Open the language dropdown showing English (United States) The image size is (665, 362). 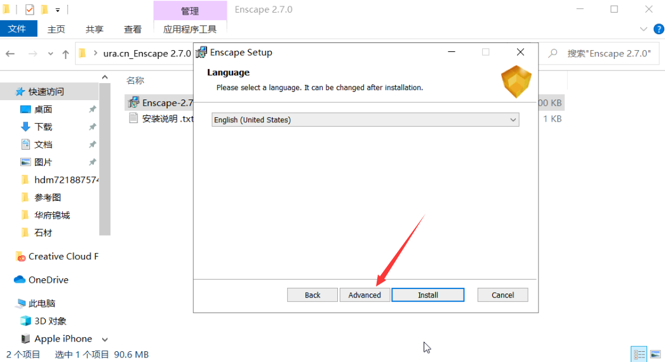pyautogui.click(x=365, y=120)
